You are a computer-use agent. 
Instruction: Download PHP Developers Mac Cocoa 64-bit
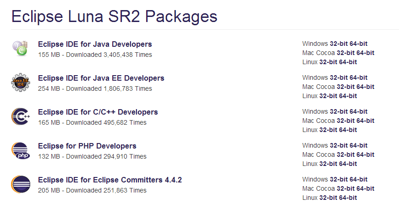(365, 154)
